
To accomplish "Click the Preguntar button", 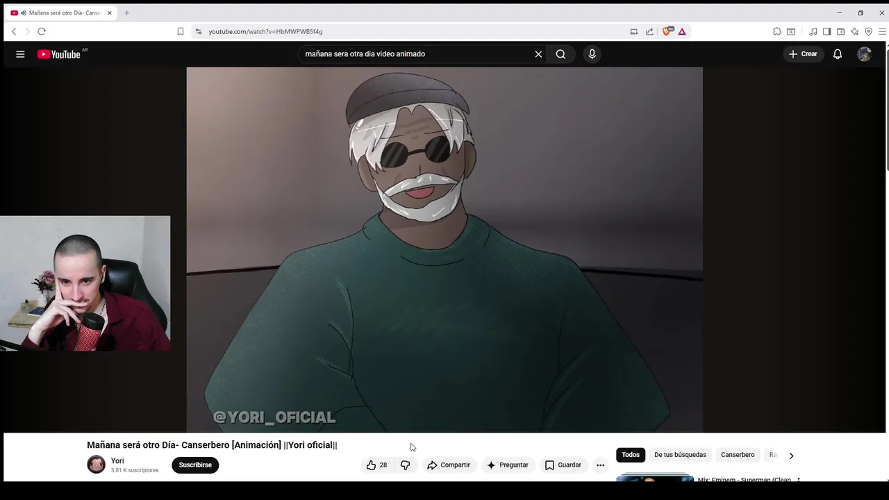I will [508, 465].
